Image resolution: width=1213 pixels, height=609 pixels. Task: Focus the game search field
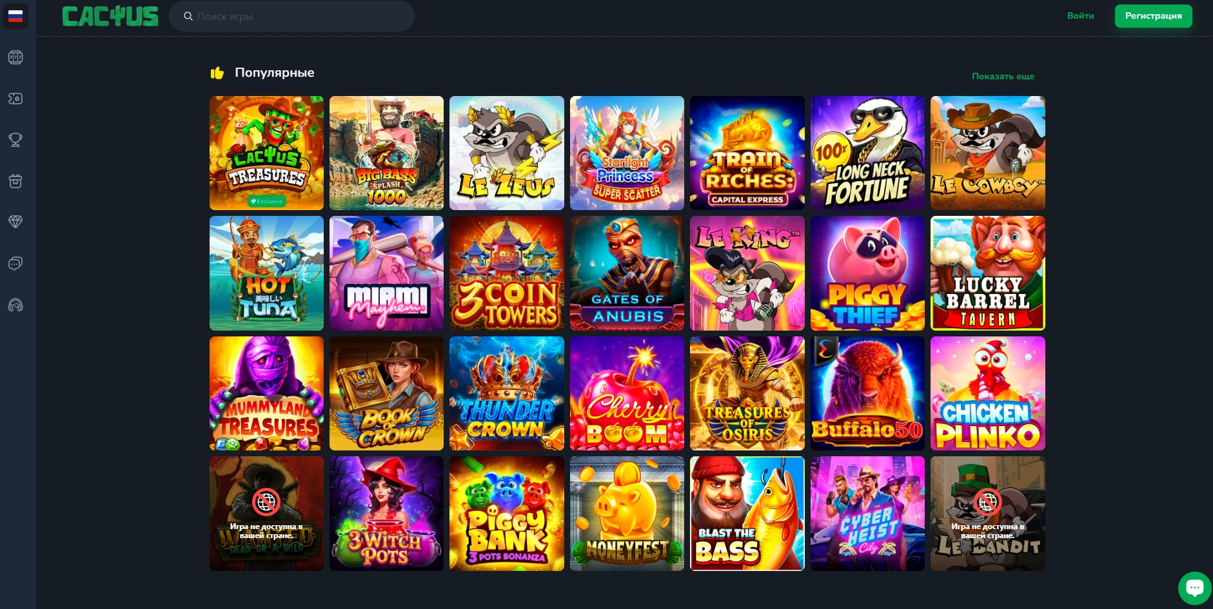pyautogui.click(x=291, y=16)
